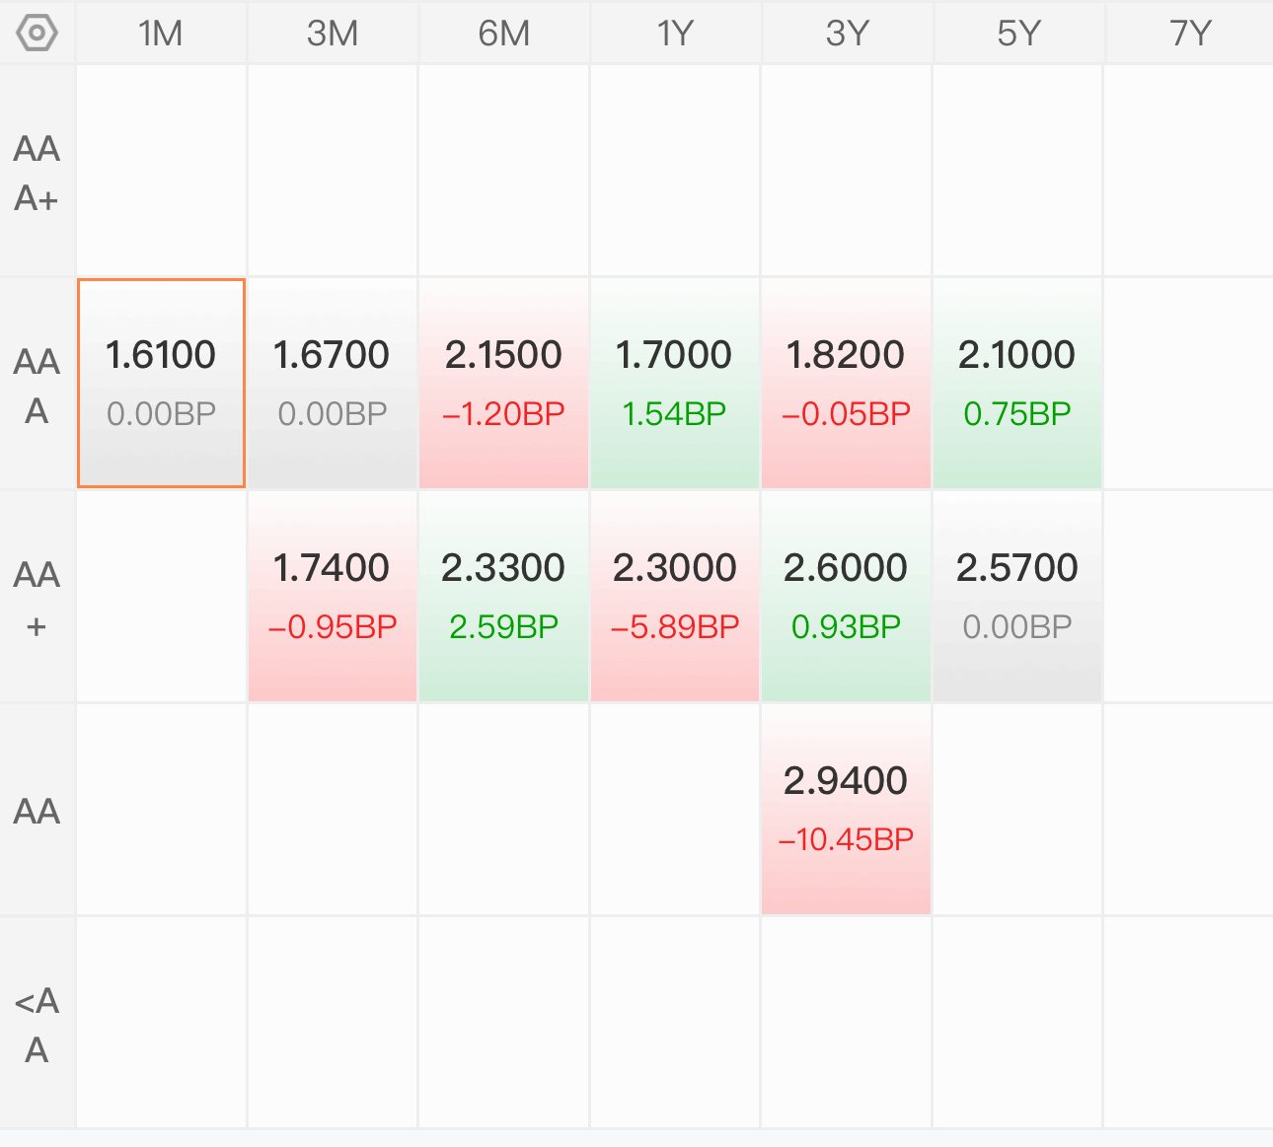Viewport: 1273px width, 1147px height.
Task: Select the 1M column header
Action: pyautogui.click(x=161, y=34)
